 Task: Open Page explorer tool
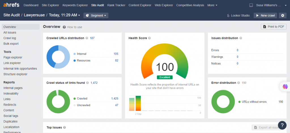coord(13,57)
